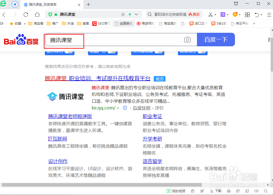The height and width of the screenshot is (195, 273).
Task: Expand the address bar dropdown chevron
Action: click(x=136, y=14)
